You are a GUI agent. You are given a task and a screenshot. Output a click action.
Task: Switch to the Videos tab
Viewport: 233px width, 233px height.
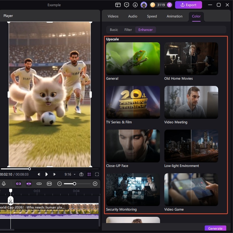pos(113,16)
